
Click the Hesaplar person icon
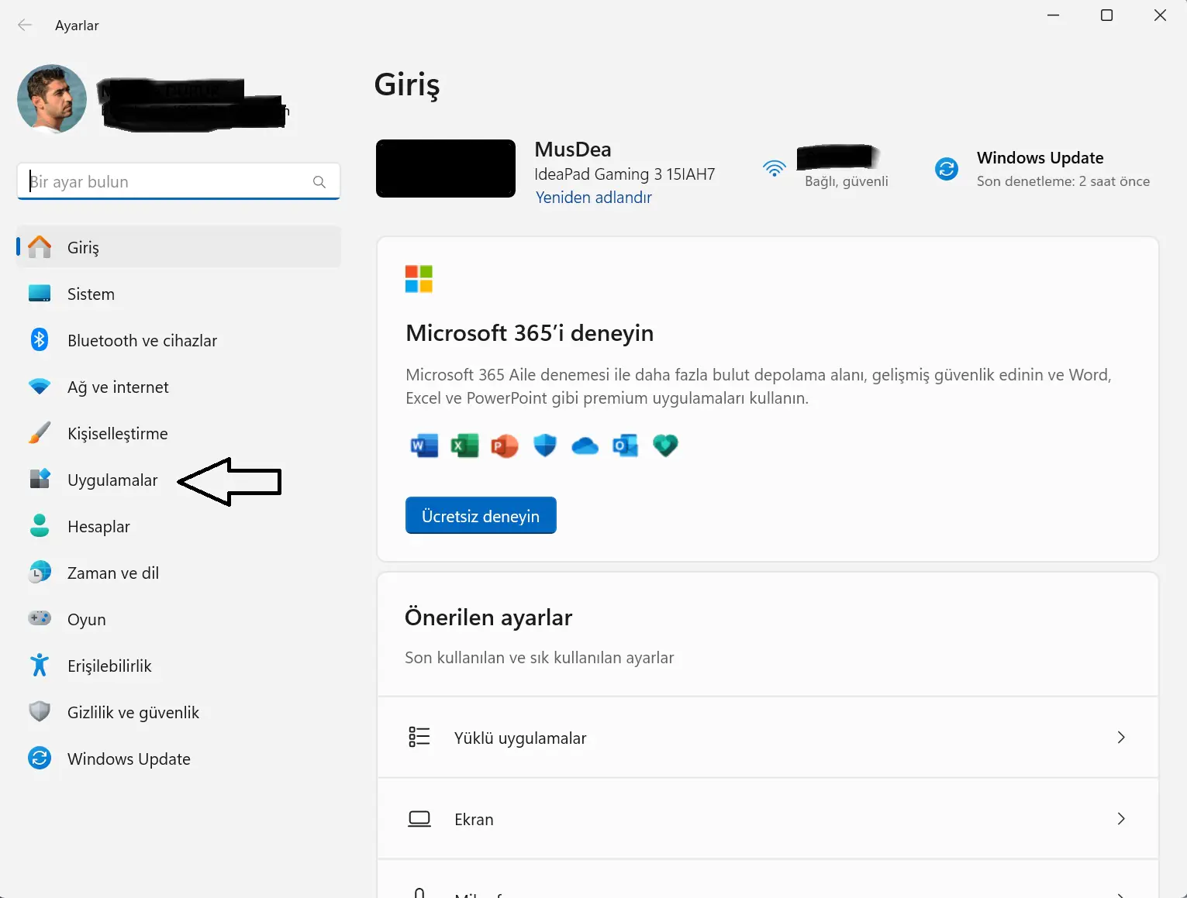(x=40, y=526)
